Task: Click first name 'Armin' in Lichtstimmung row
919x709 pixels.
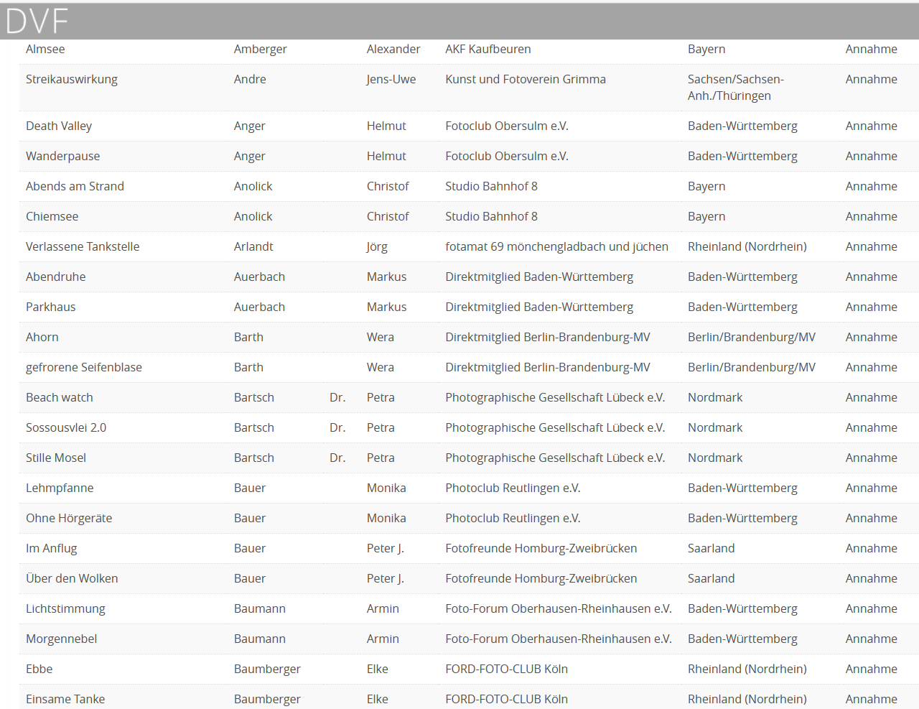Action: coord(383,608)
